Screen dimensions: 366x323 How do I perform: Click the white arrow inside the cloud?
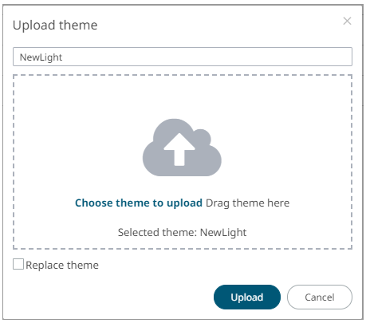click(179, 149)
